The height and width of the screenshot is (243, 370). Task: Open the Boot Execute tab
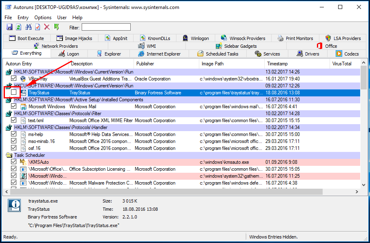coord(27,38)
